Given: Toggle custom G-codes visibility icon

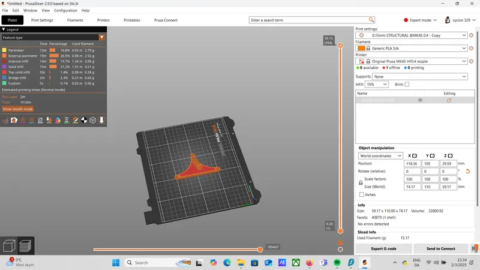Looking at the screenshot, I should (x=76, y=121).
